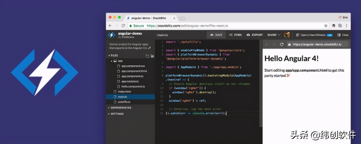Edit project description with pencil icon
The height and width of the screenshot is (144, 361).
[150, 48]
